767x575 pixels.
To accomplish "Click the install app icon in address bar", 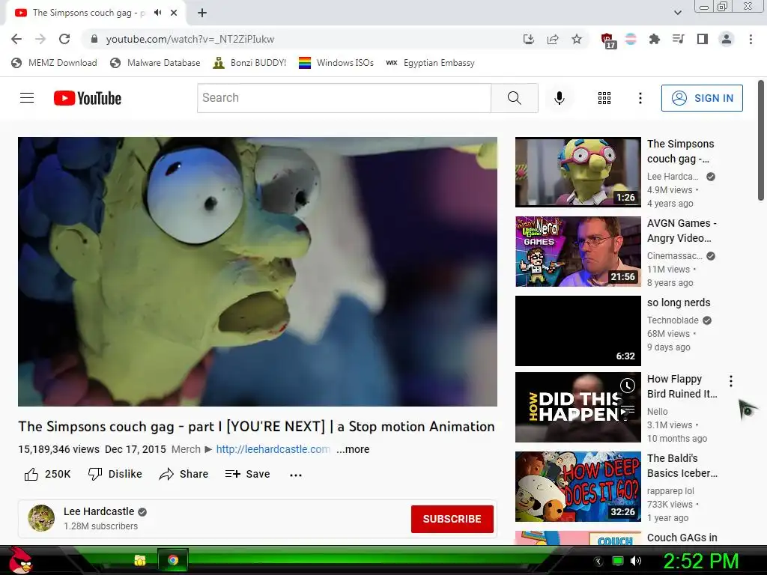I will (x=528, y=39).
